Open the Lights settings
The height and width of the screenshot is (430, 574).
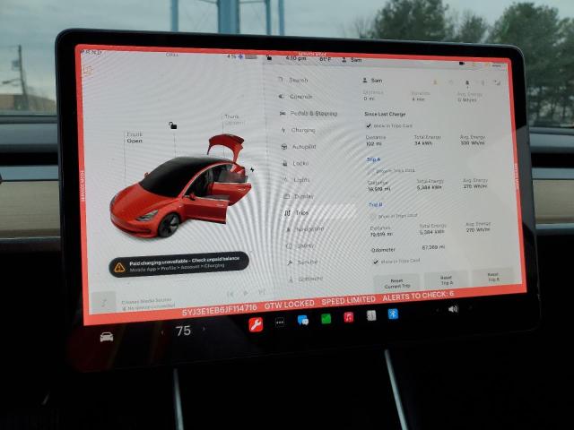297,180
